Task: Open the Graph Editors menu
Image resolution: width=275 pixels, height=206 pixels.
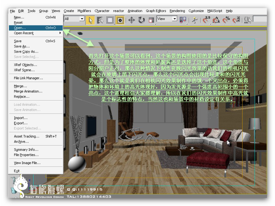Action: [156, 11]
